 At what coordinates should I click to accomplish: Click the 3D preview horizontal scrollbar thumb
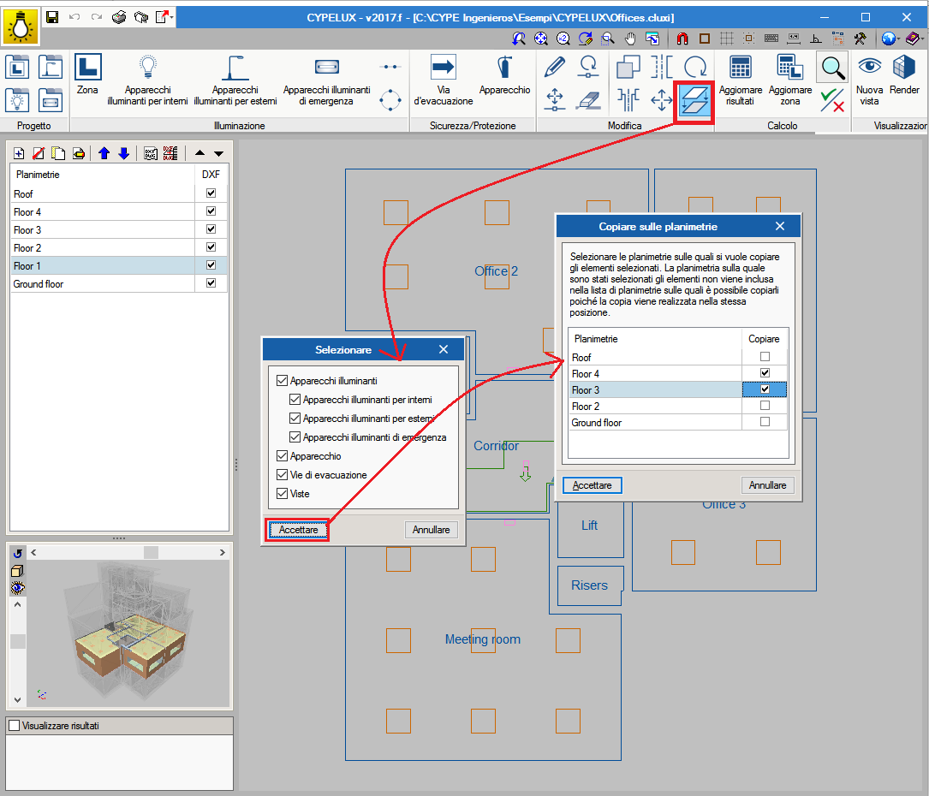151,552
